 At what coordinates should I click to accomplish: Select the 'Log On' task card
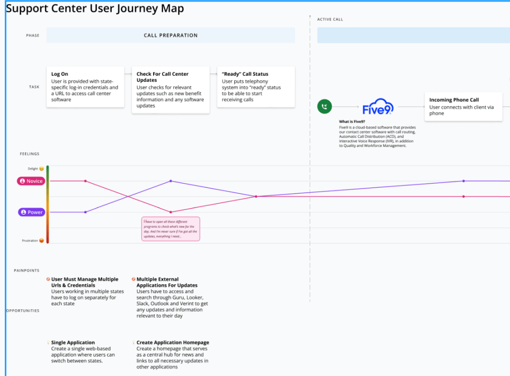coord(85,87)
